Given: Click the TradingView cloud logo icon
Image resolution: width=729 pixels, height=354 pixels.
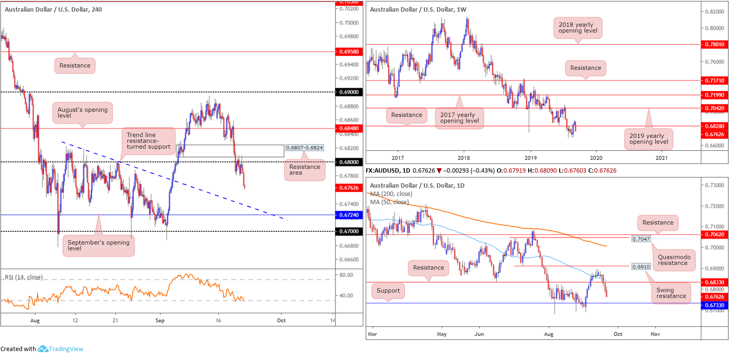Looking at the screenshot, I should pos(43,349).
